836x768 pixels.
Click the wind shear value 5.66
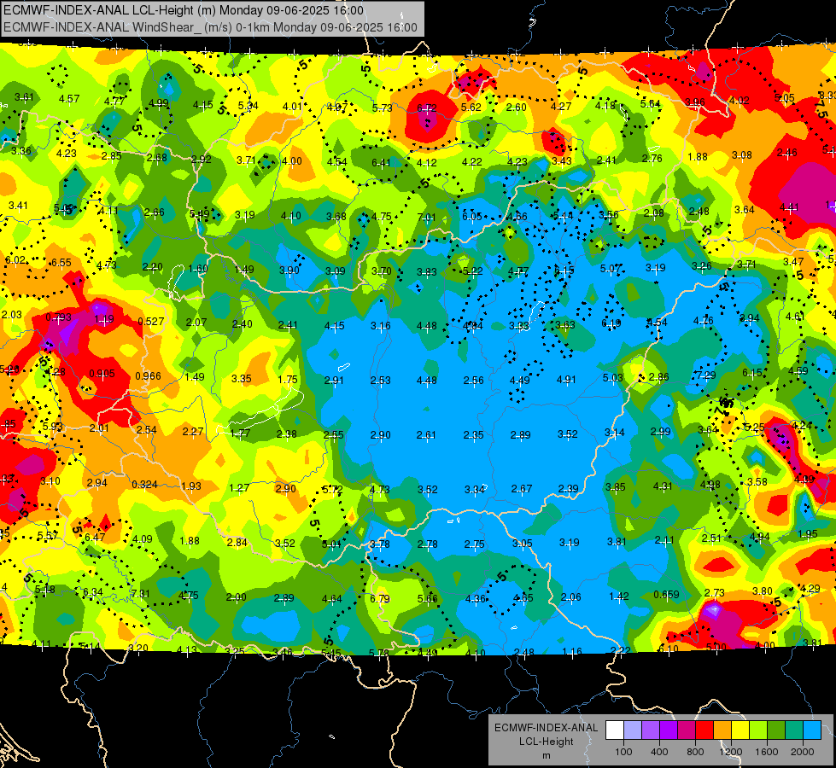coord(428,598)
